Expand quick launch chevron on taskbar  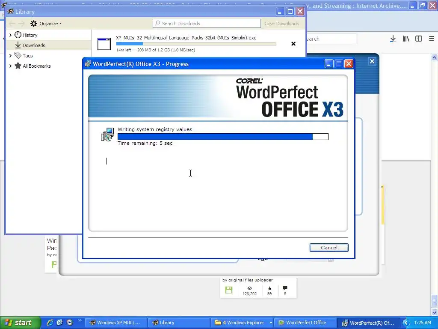point(80,320)
